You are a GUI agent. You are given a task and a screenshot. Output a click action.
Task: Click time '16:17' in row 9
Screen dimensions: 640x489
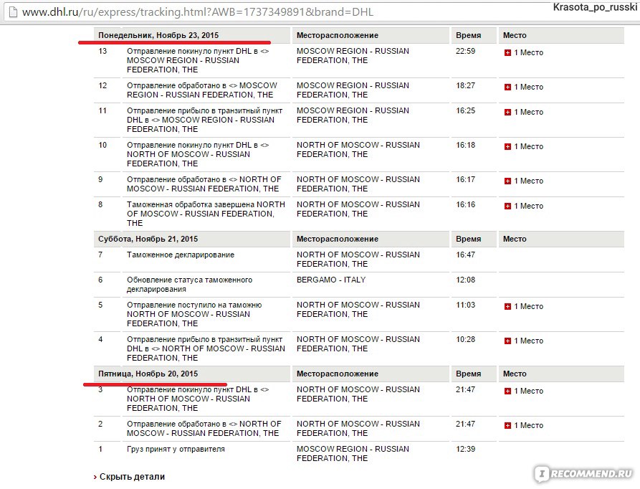click(x=465, y=179)
